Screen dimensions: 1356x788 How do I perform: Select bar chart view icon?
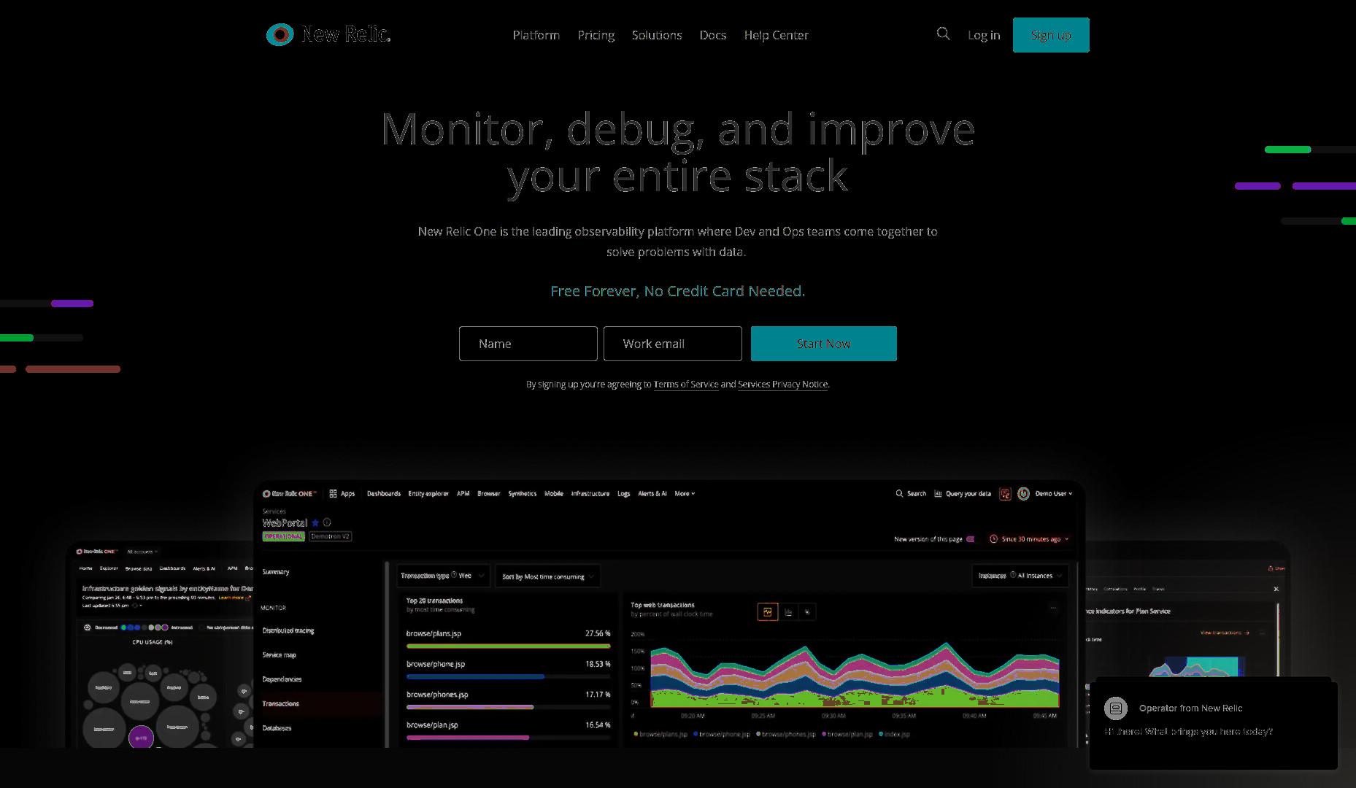pos(788,612)
